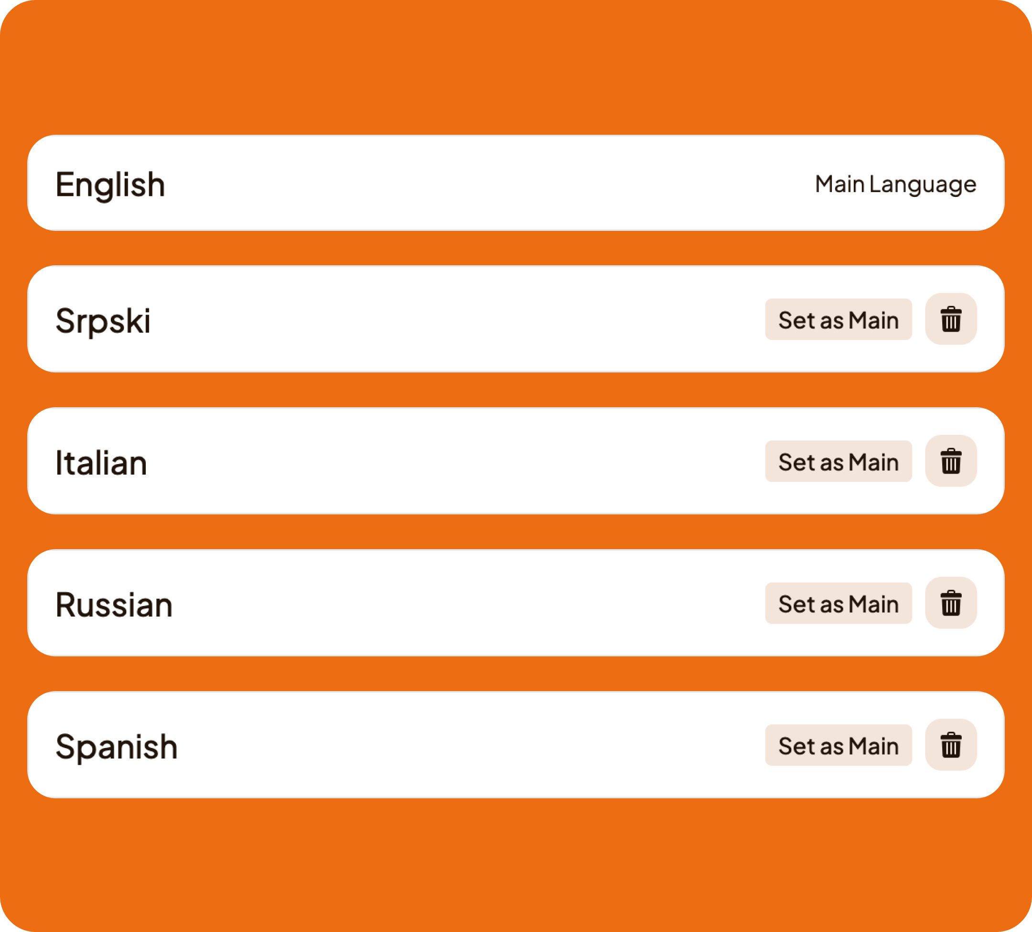Click the topmost trash icon in the list
1032x932 pixels.
click(951, 320)
